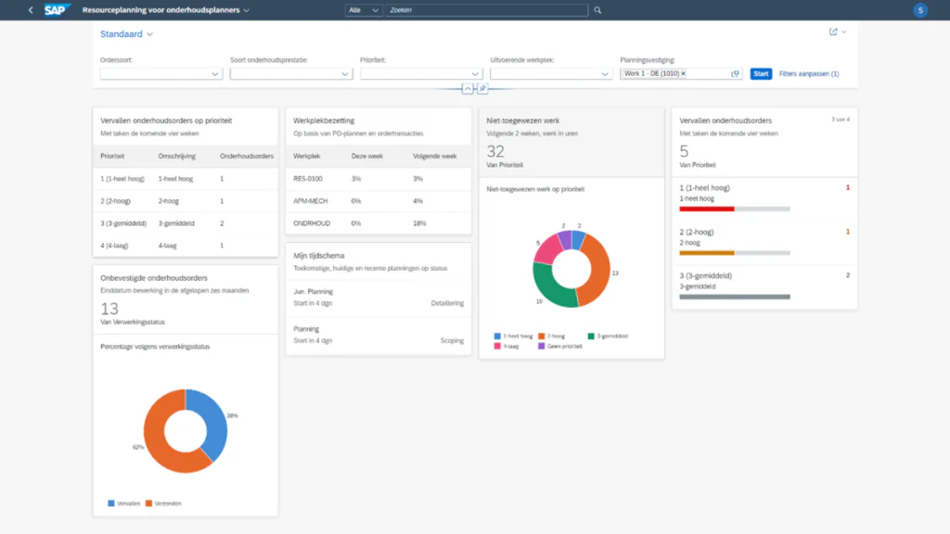This screenshot has height=534, width=950.
Task: Collapse the filter bar header
Action: [468, 89]
